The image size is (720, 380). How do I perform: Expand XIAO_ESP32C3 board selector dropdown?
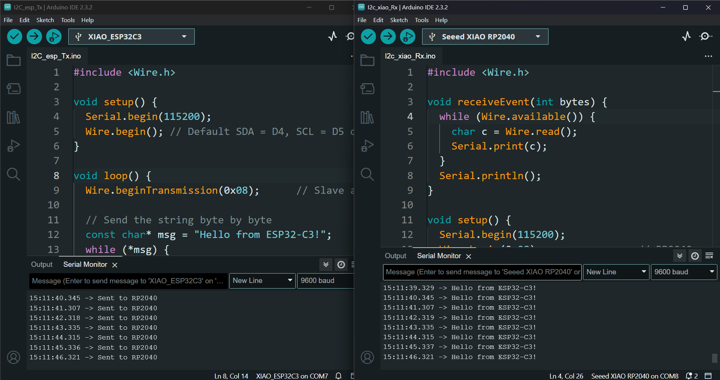point(131,36)
